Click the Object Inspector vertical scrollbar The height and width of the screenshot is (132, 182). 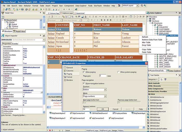point(44,80)
